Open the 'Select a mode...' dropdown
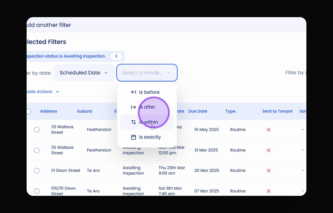Viewport: 333px width, 213px height. pyautogui.click(x=147, y=73)
